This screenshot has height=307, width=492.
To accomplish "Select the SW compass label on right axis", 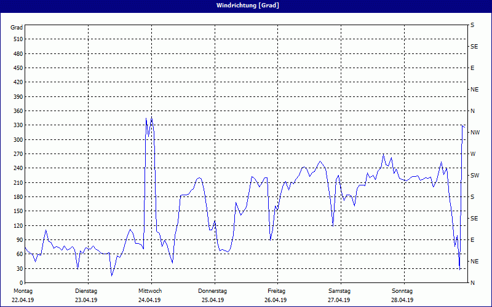I will click(x=475, y=176).
